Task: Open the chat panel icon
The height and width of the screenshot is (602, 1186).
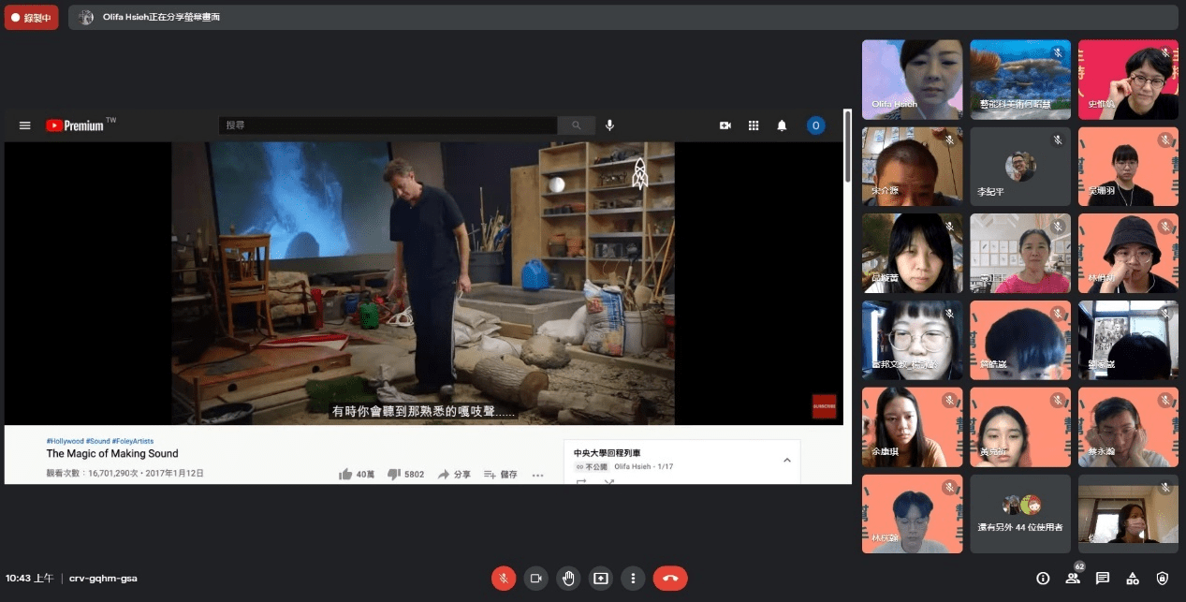Action: (x=1103, y=579)
